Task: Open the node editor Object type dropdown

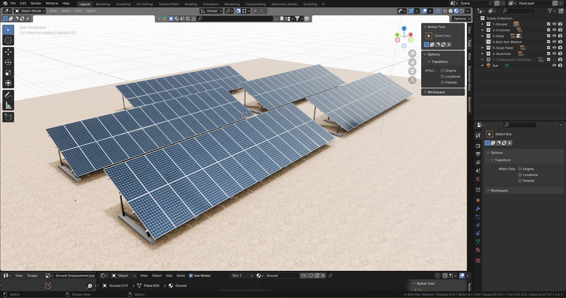Action: pyautogui.click(x=124, y=276)
